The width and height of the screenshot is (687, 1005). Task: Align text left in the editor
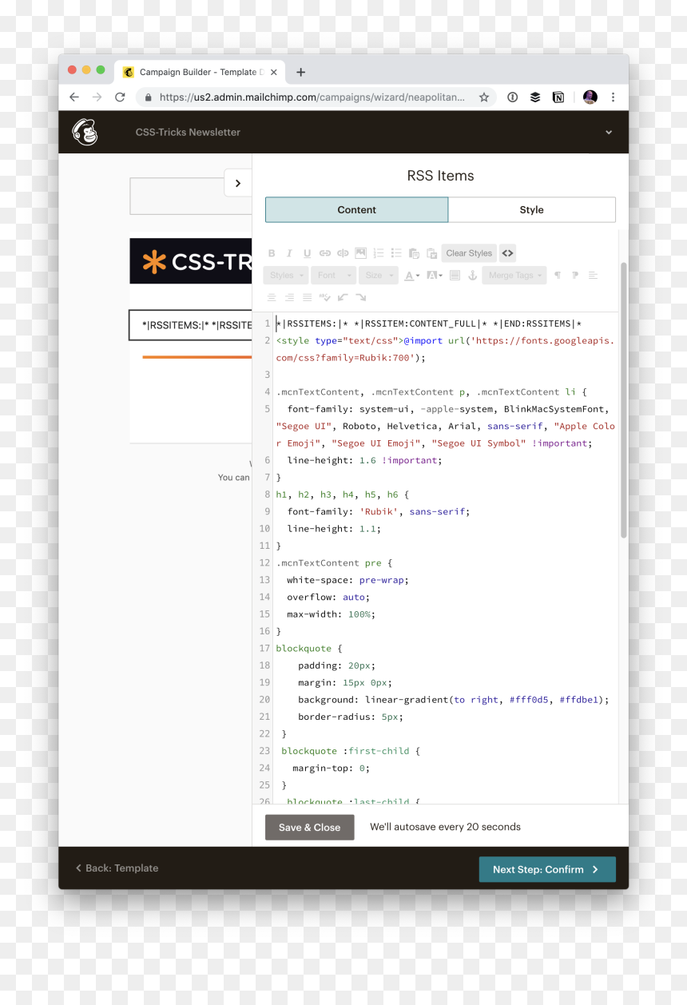pos(593,276)
